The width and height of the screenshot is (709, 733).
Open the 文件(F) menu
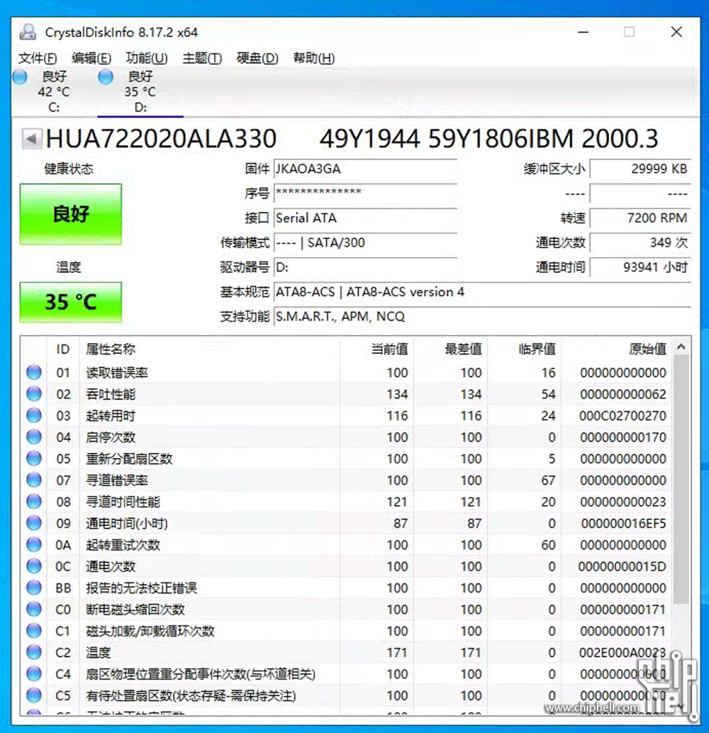[38, 59]
